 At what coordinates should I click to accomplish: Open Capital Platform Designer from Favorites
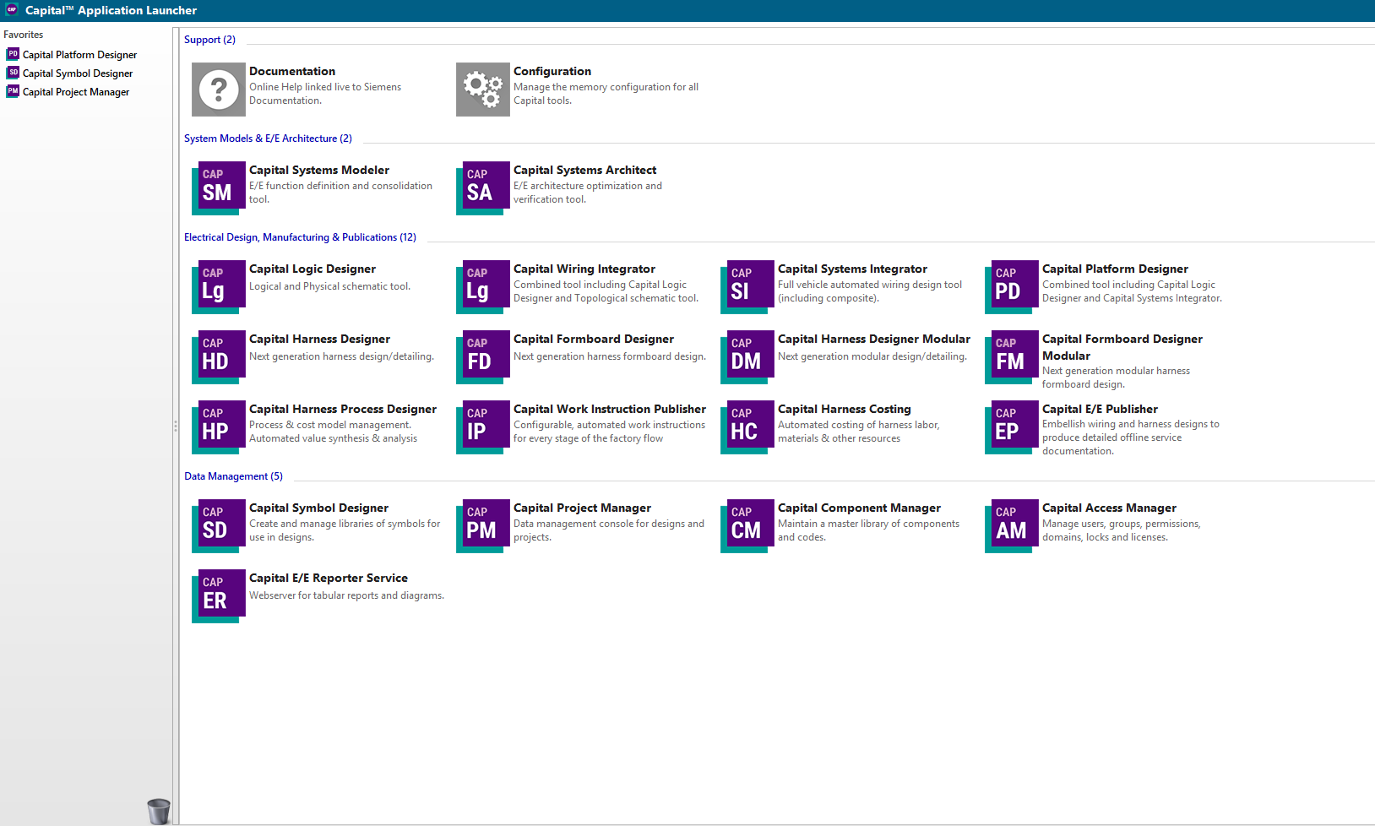coord(79,55)
